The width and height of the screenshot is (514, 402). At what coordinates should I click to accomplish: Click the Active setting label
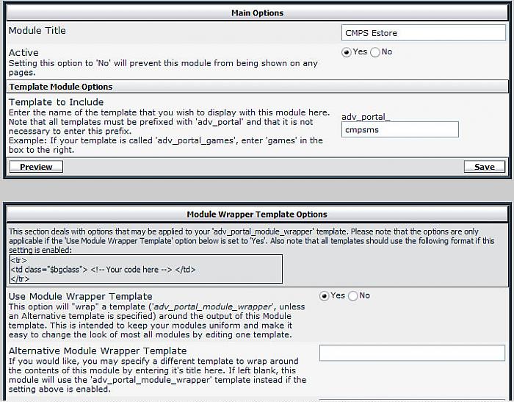[x=23, y=53]
